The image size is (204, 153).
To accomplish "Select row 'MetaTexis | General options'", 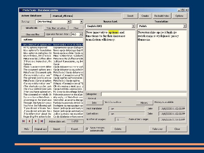I will point(52,80).
